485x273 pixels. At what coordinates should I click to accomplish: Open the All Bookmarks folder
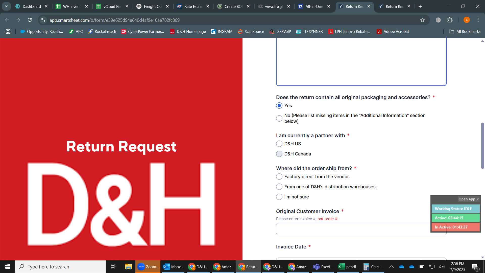pyautogui.click(x=465, y=32)
